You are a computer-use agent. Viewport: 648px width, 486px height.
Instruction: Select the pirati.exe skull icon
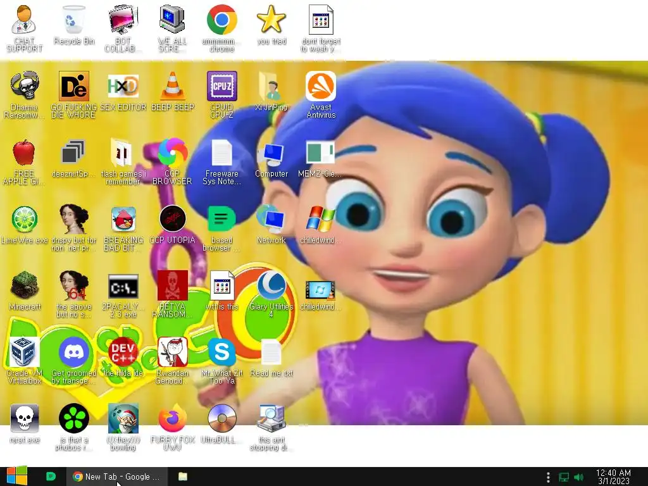coord(24,424)
